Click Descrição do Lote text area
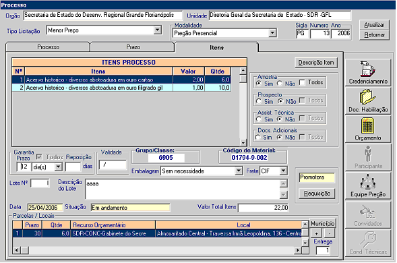Viewport: 397px width, 263px height. 183,189
